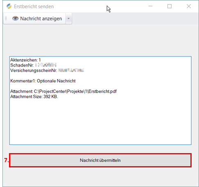Click the Attachment Size 392 KB line

click(x=34, y=97)
